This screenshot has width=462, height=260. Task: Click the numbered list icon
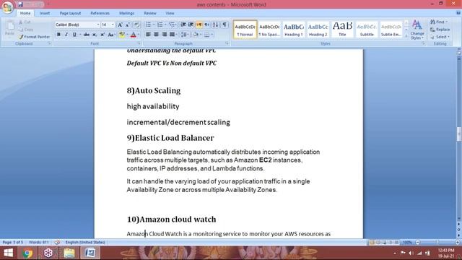[x=160, y=25]
